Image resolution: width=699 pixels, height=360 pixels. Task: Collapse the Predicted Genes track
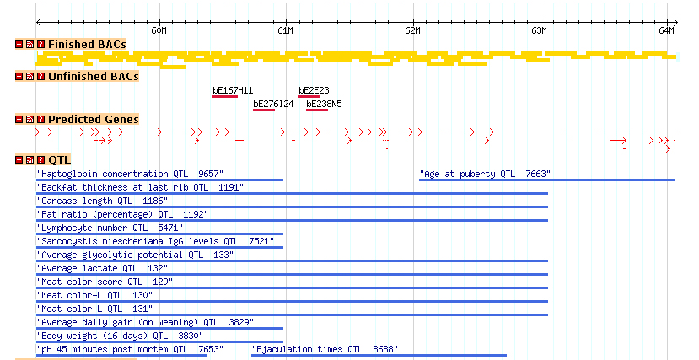coord(19,120)
